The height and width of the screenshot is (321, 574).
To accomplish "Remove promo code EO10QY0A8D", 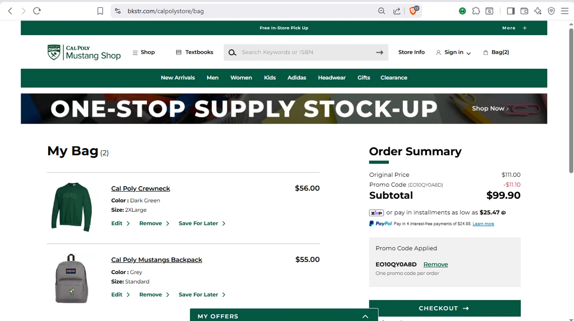I will click(435, 264).
